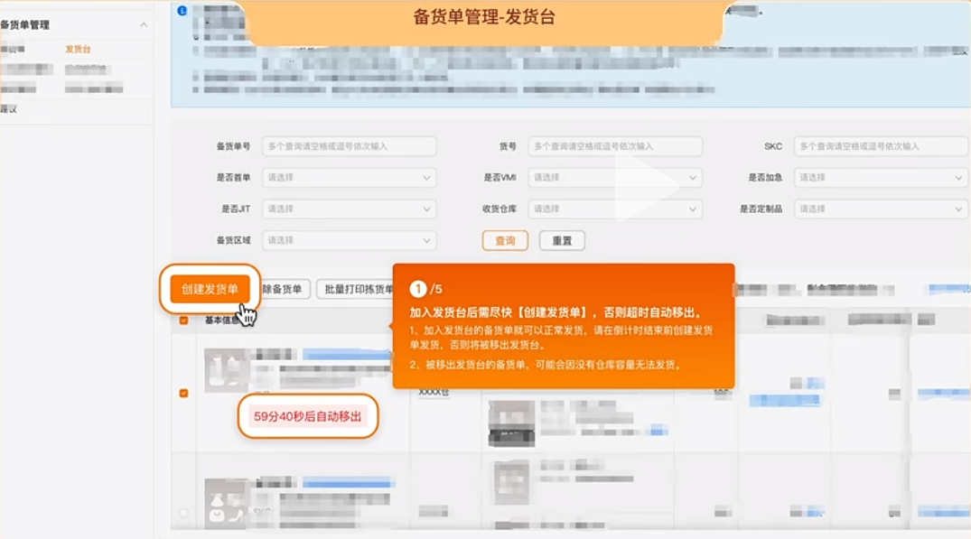This screenshot has width=971, height=539.
Task: Click the 59分40秒后自动移出 countdown label
Action: tap(308, 416)
